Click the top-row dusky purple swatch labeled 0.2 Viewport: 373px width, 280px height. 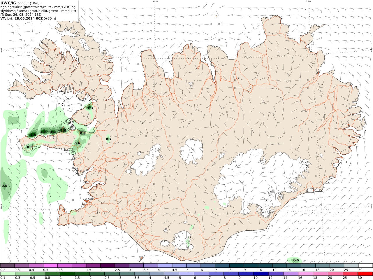point(8,265)
